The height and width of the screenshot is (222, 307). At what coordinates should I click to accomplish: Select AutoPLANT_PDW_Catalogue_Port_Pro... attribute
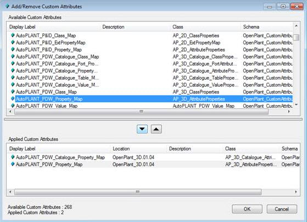(57, 64)
